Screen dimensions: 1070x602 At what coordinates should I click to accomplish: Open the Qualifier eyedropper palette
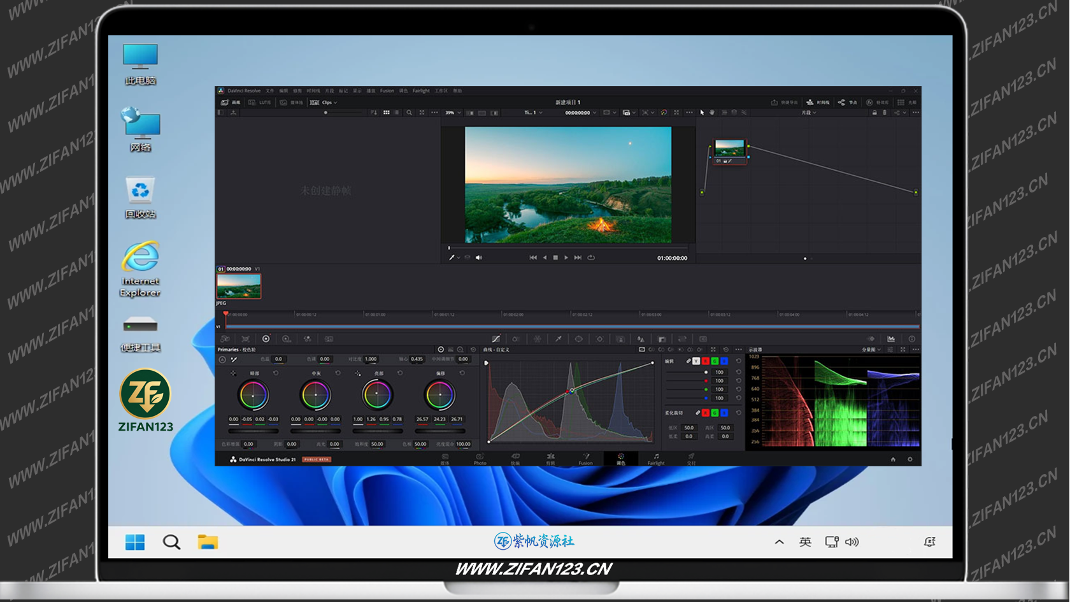(x=558, y=339)
